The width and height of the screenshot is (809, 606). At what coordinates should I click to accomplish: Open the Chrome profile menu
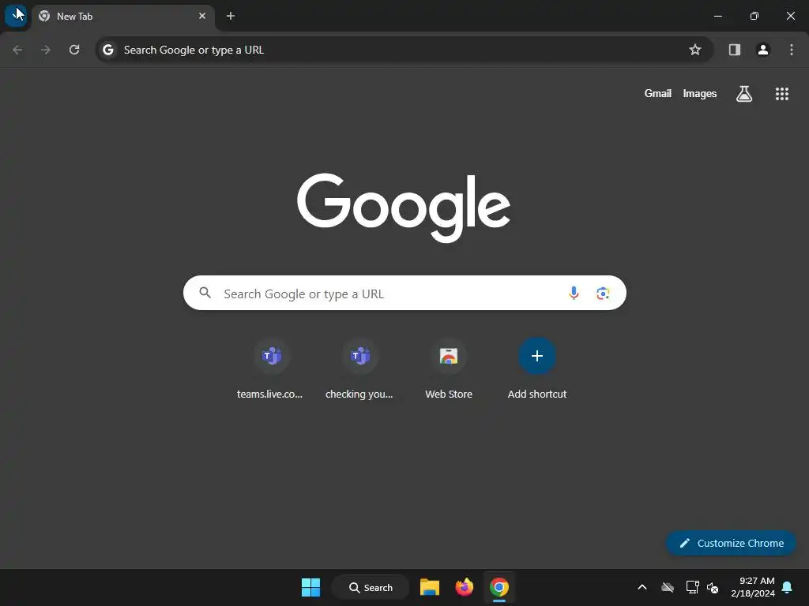[x=763, y=50]
